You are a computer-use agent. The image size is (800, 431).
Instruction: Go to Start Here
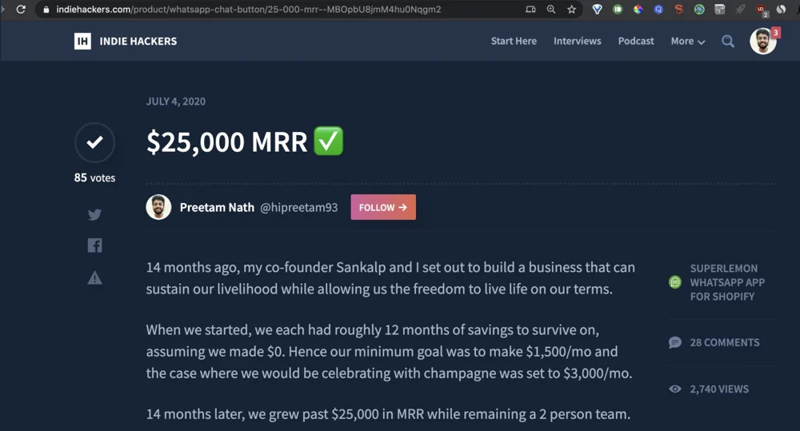tap(514, 42)
